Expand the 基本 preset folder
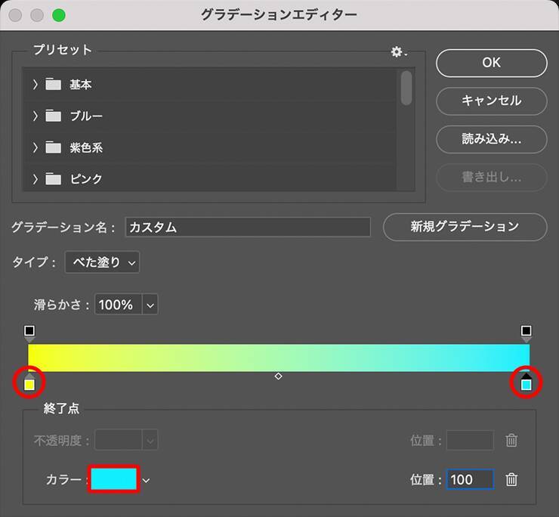Viewport: 559px width, 517px height. 35,85
